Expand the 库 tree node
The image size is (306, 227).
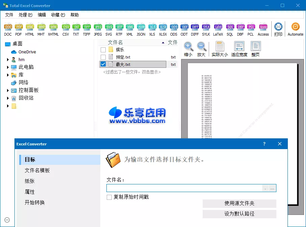(8, 75)
